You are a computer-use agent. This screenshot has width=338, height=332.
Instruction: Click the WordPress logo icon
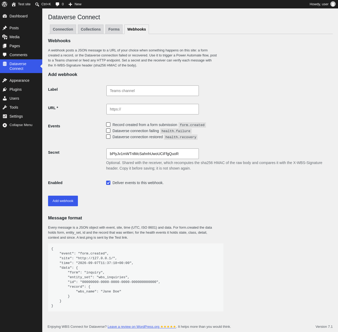tap(4, 4)
